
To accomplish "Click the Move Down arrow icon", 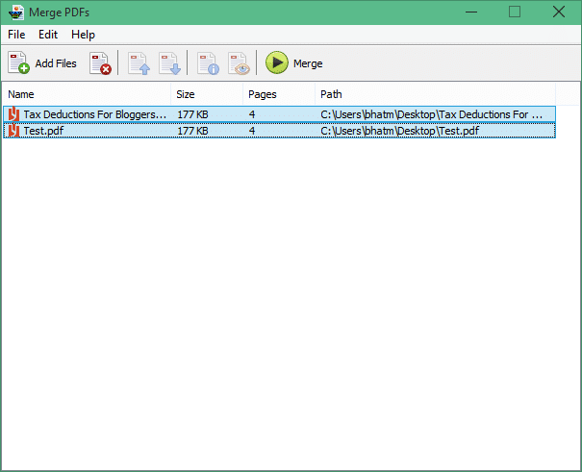I will 169,63.
